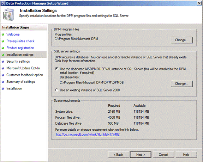The height and width of the screenshot is (162, 203).
Task: Click green bullet beside Welcome stage
Action: [x=3, y=35]
